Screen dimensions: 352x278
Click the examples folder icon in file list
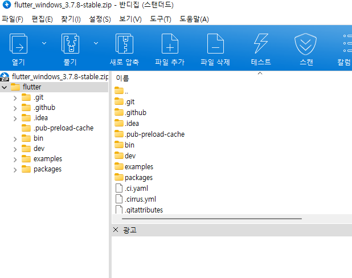tap(119, 166)
